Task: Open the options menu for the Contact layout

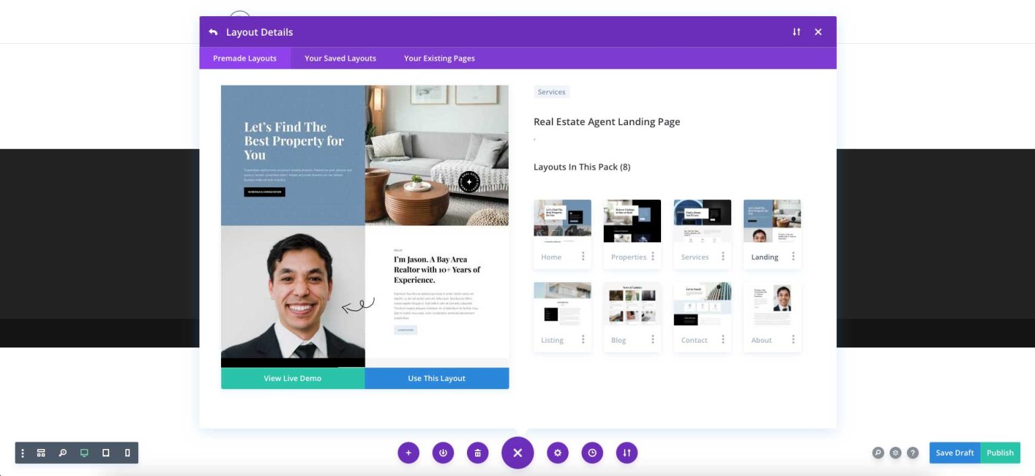Action: coord(722,339)
